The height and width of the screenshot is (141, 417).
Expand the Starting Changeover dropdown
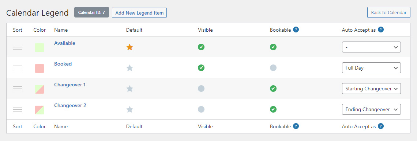(x=371, y=89)
